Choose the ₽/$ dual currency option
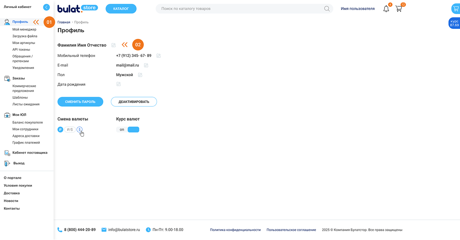This screenshot has height=240, width=460. tap(70, 130)
